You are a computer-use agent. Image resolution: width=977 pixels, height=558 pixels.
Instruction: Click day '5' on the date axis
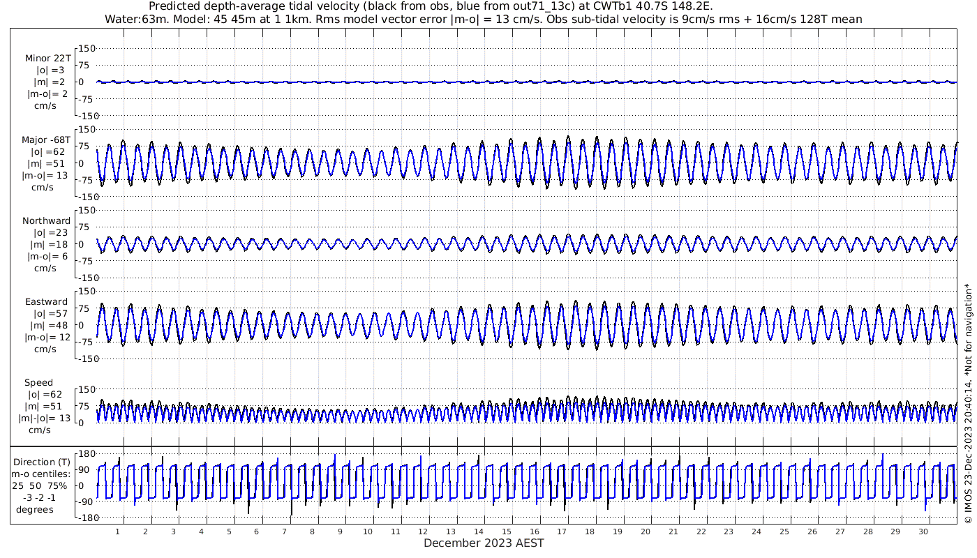228,531
